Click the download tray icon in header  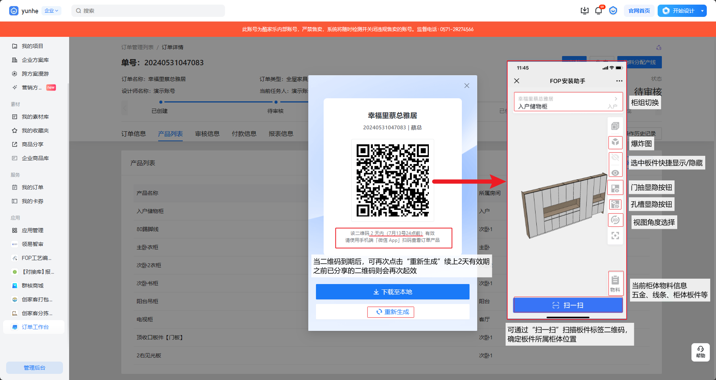pos(584,11)
